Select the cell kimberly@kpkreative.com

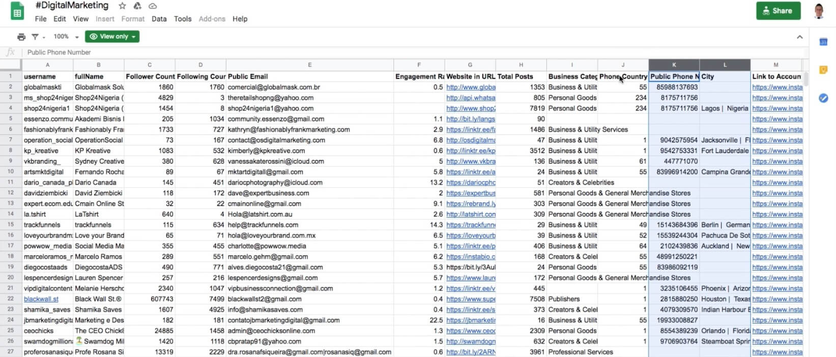[x=309, y=151]
